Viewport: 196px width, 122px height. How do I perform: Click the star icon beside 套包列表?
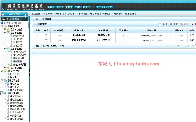[x=35, y=24]
